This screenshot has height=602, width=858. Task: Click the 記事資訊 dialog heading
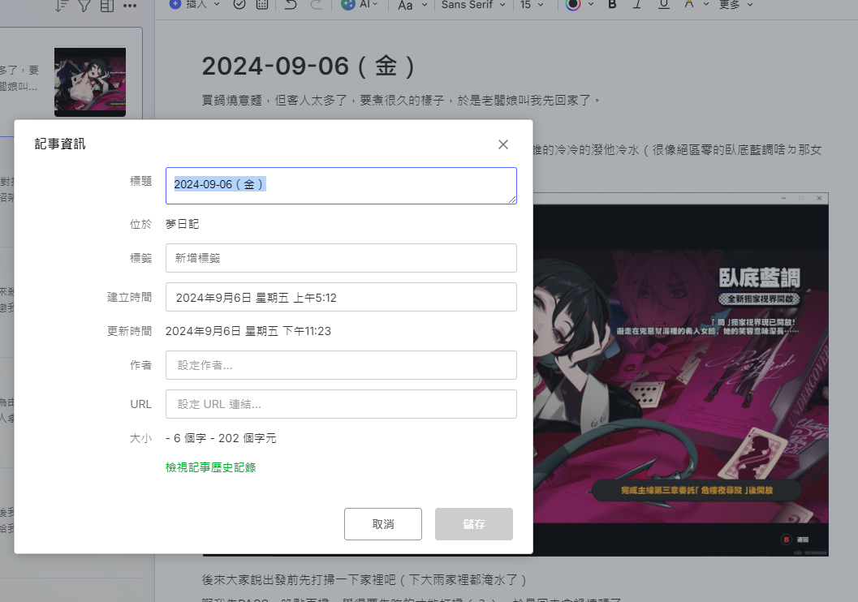coord(60,144)
